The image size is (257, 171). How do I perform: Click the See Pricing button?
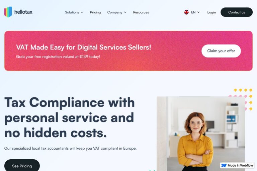(22, 166)
